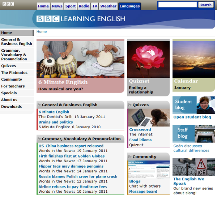
Task: Click the Home breadcrumb link
Action: (42, 32)
